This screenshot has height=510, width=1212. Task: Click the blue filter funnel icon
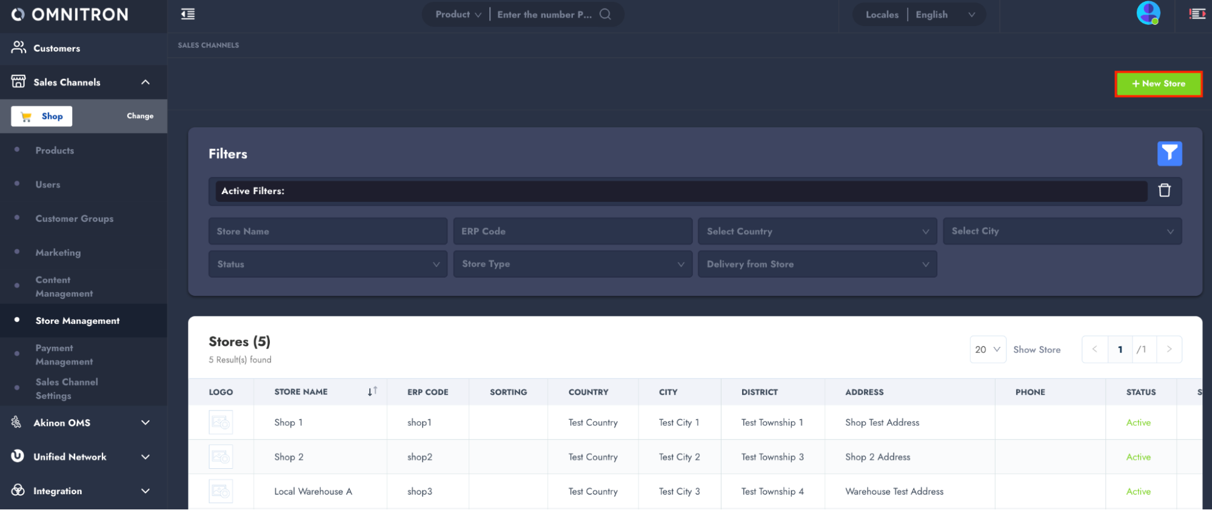[x=1169, y=153]
